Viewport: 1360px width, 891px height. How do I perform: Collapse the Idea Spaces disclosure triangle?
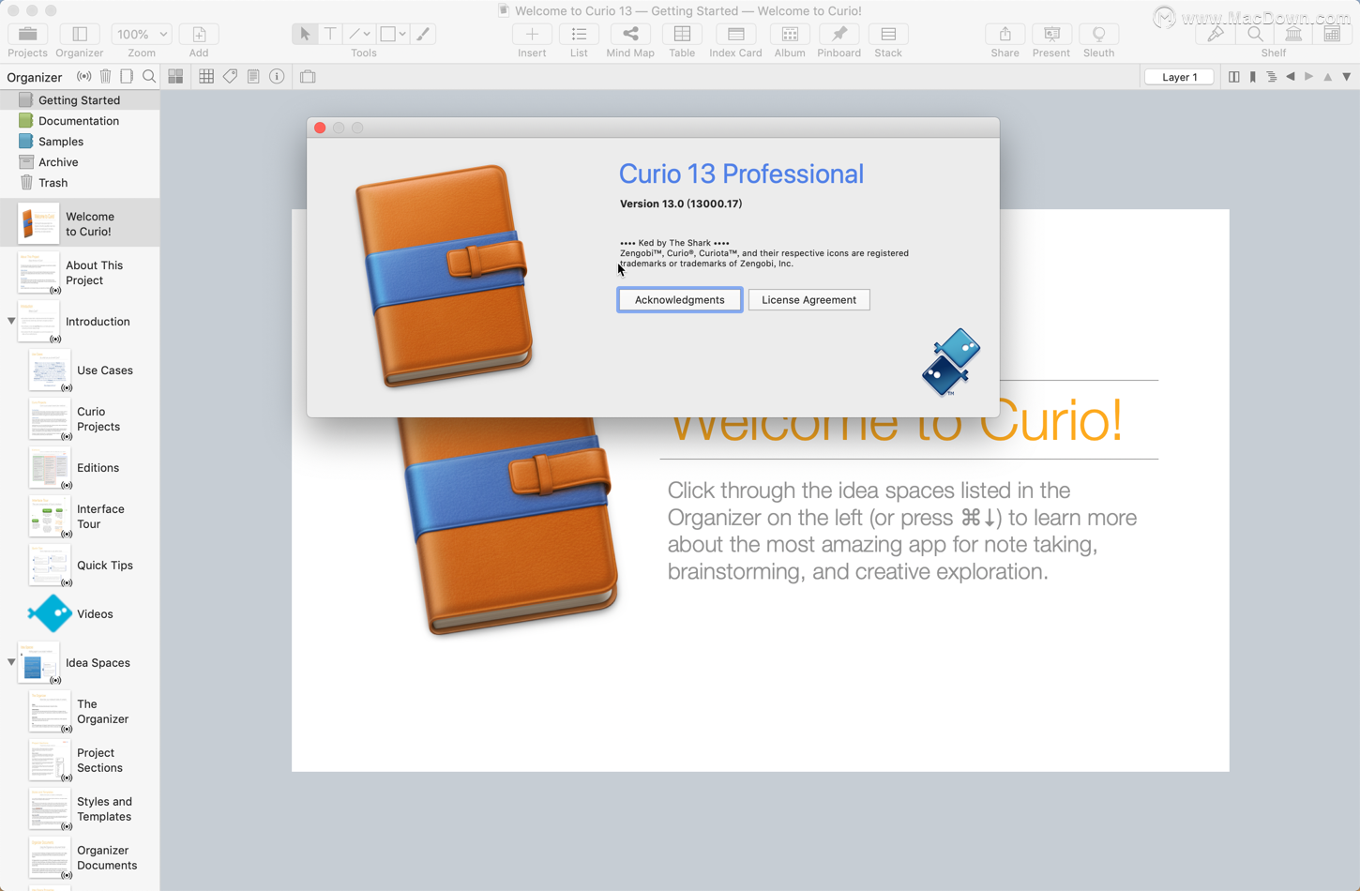click(11, 662)
